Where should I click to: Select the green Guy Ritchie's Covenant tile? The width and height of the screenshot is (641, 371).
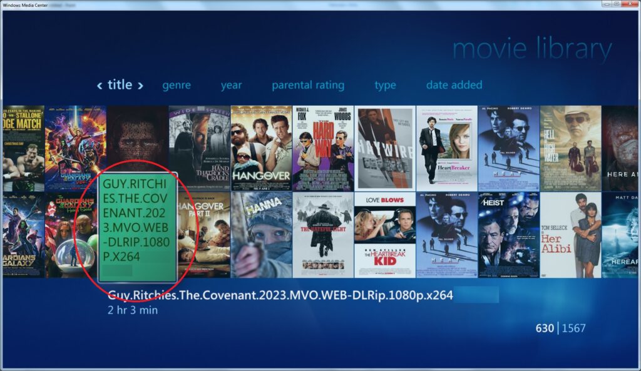point(137,227)
